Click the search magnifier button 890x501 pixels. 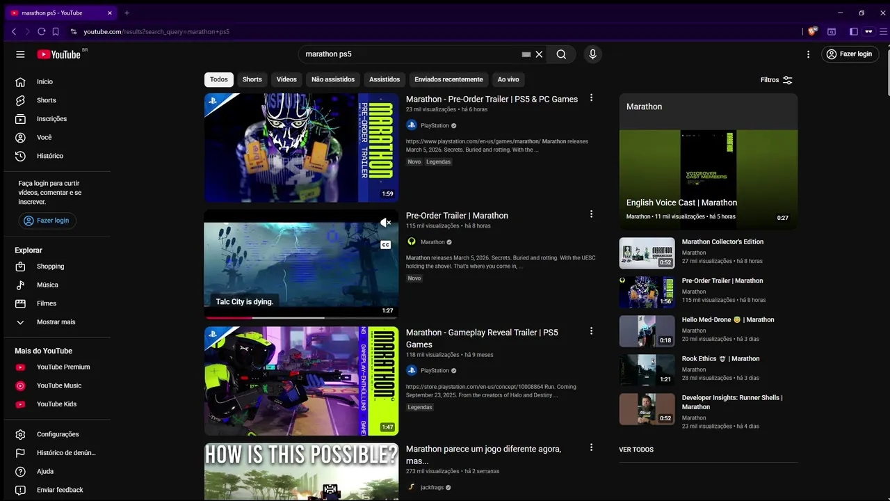[561, 54]
